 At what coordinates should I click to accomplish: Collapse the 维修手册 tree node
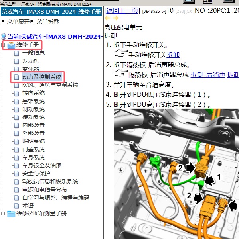(x=3, y=45)
